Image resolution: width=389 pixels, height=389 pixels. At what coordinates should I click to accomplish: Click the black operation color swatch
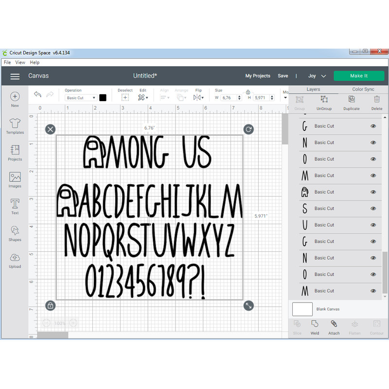pyautogui.click(x=103, y=97)
